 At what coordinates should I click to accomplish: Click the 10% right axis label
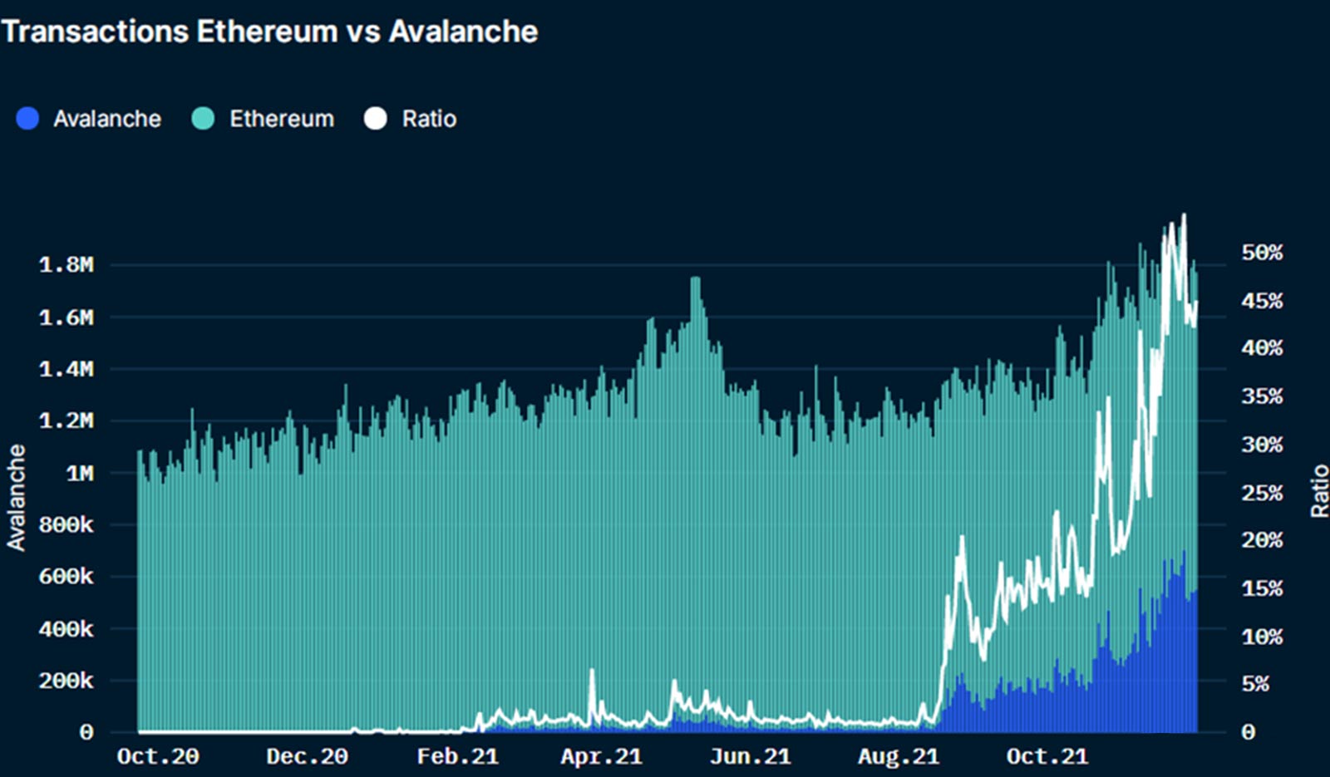1262,637
